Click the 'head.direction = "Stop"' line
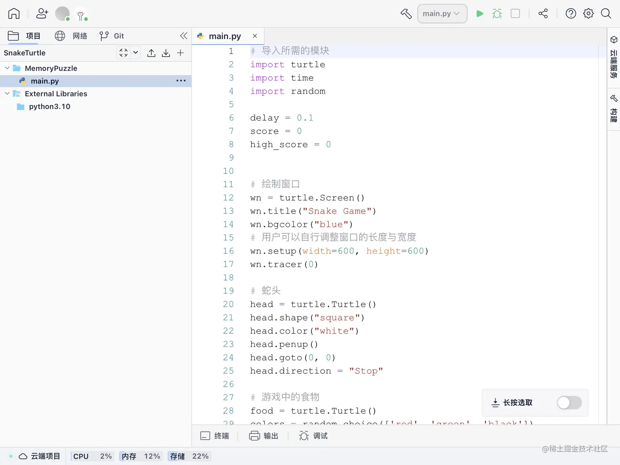Viewport: 620px width, 465px height. (317, 371)
